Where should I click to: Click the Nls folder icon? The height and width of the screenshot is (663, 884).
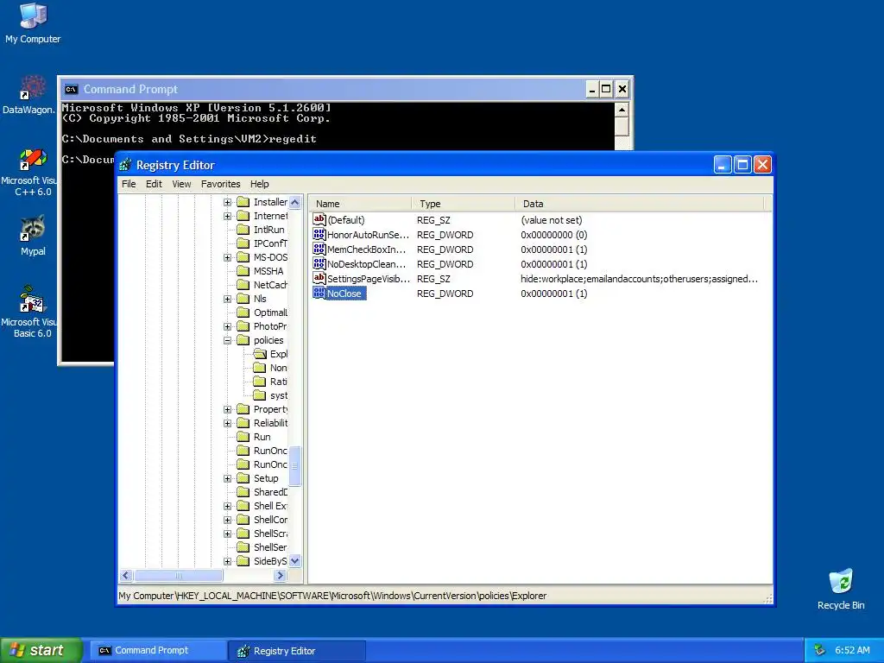click(x=243, y=298)
